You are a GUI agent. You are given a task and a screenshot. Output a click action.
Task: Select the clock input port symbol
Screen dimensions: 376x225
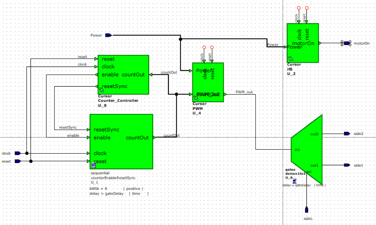click(17, 153)
